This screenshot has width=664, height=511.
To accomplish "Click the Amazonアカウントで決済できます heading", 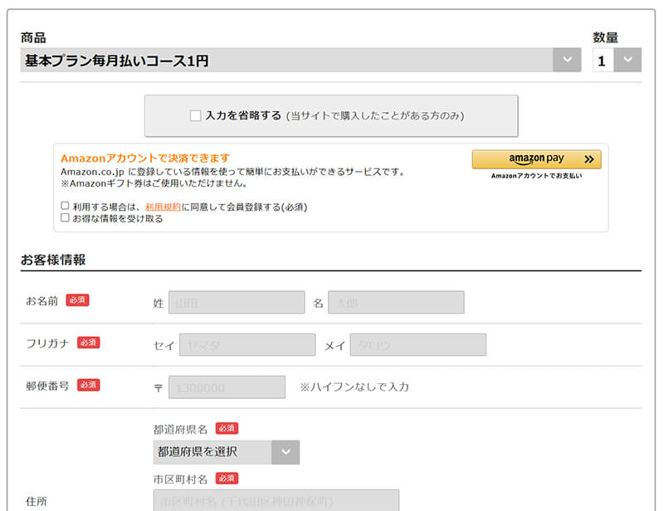I will point(144,158).
